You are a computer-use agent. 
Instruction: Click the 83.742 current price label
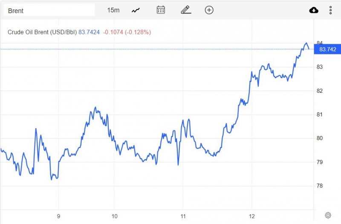click(327, 49)
